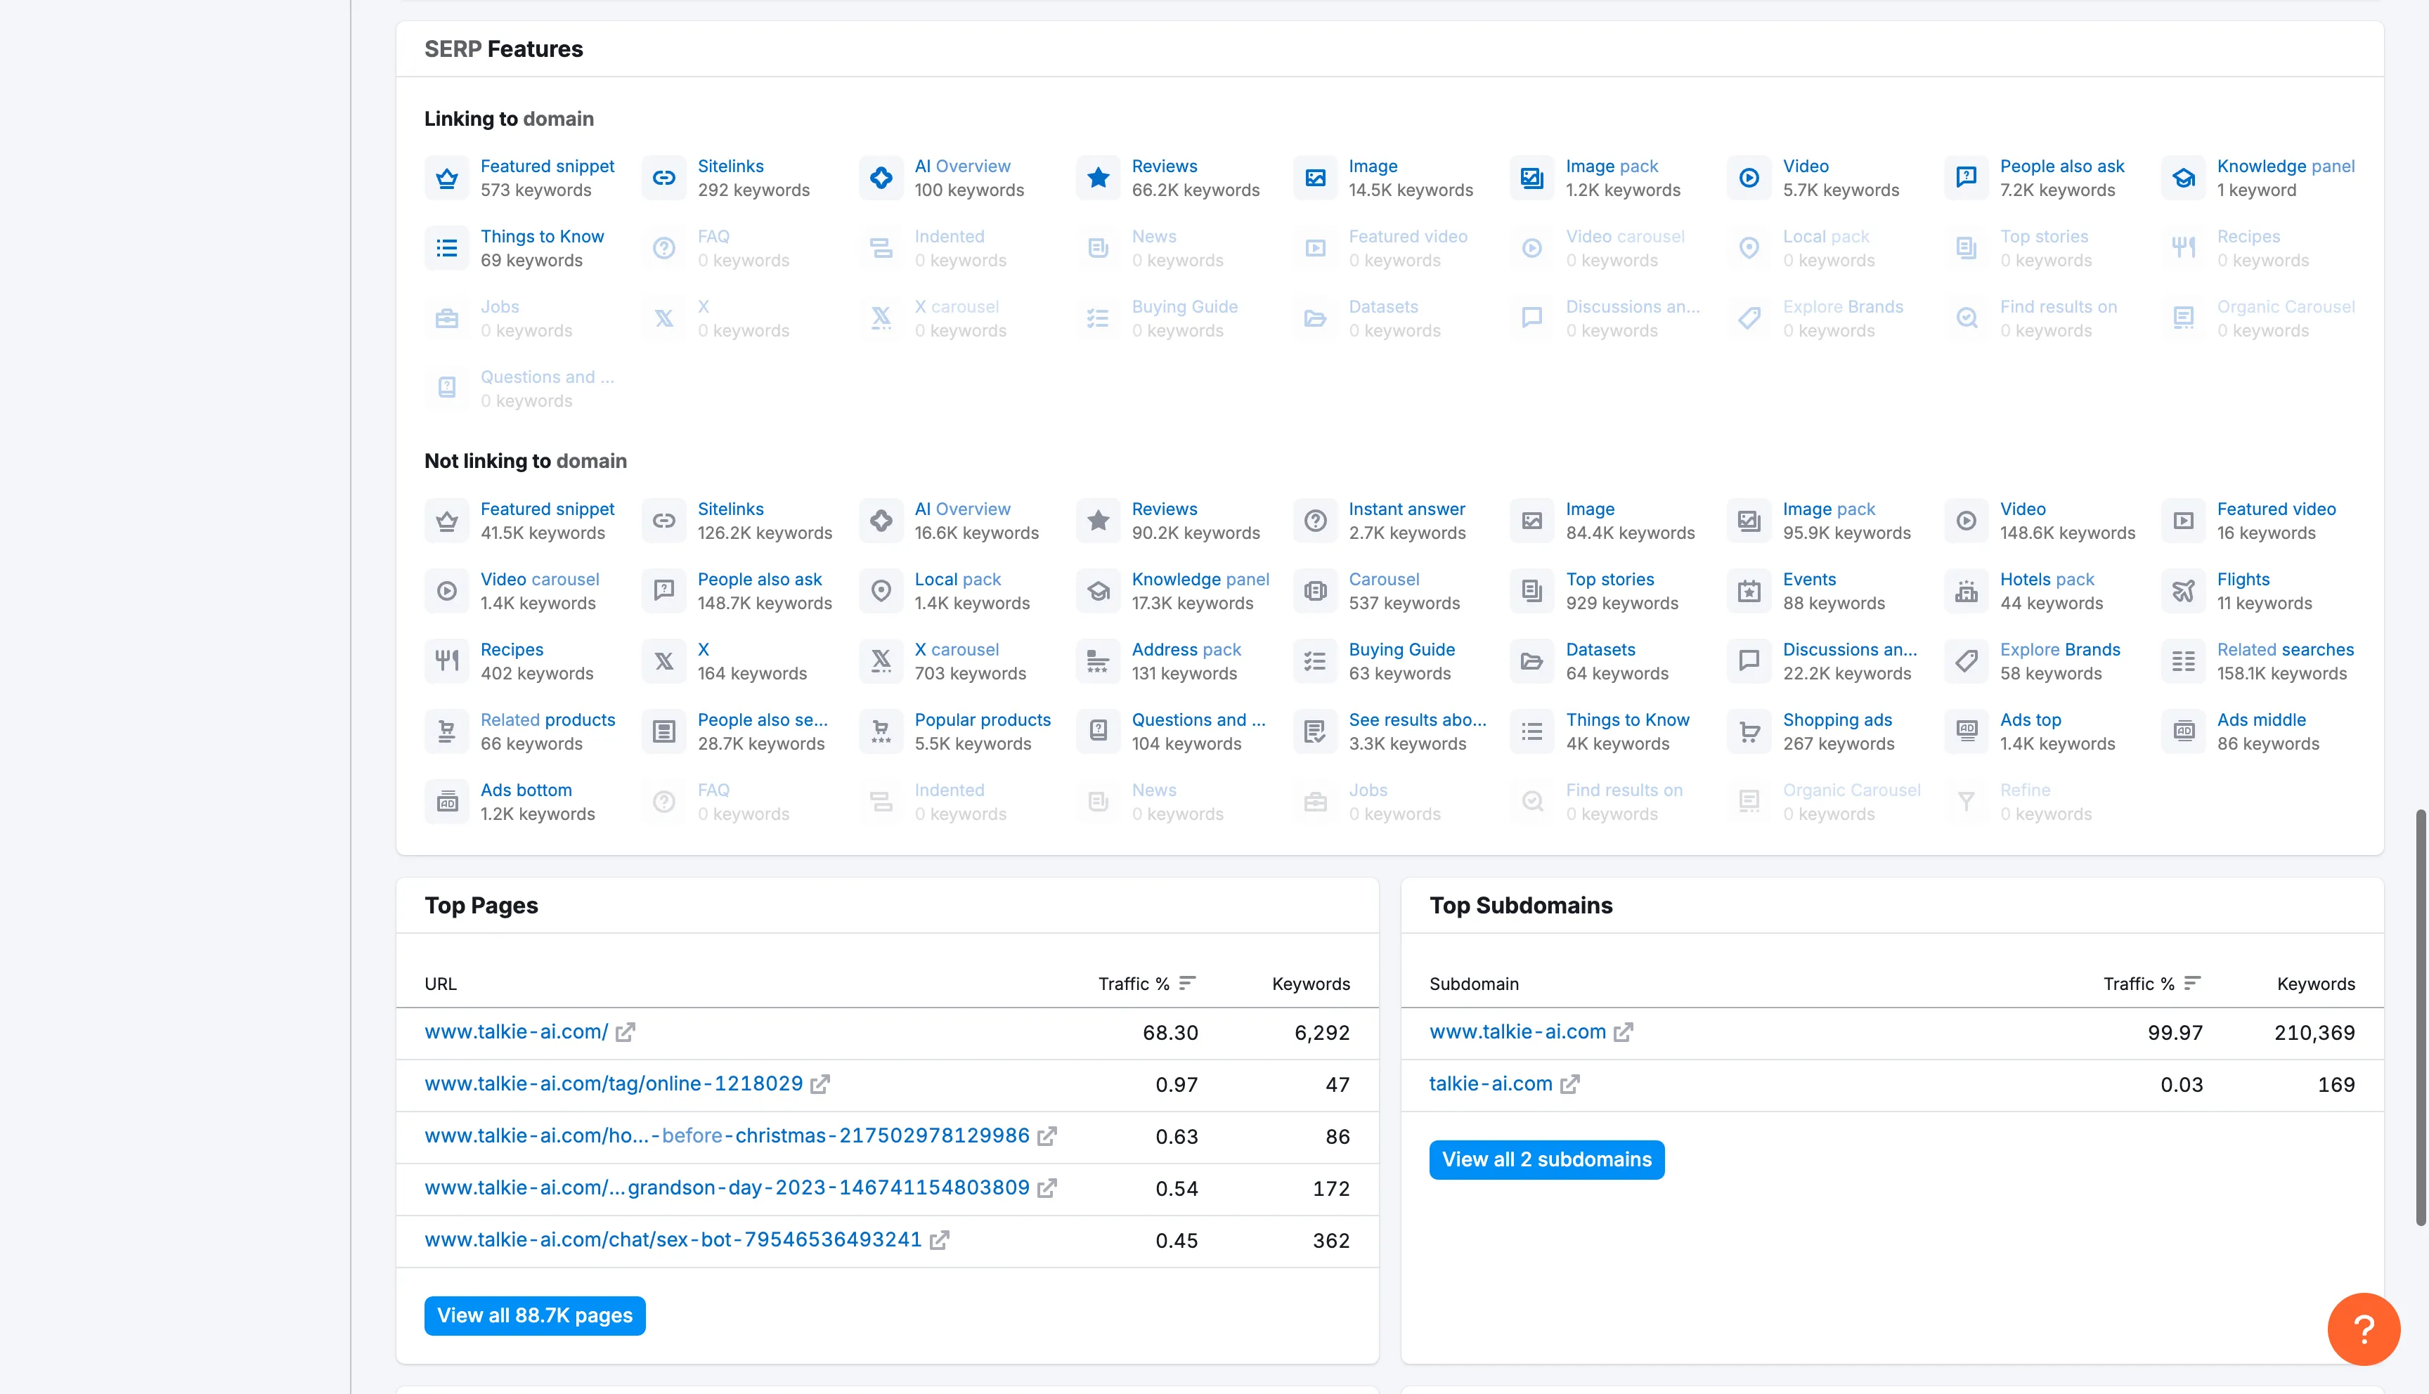2429x1394 pixels.
Task: Click the 6,292 keywords value for homepage
Action: coord(1321,1032)
